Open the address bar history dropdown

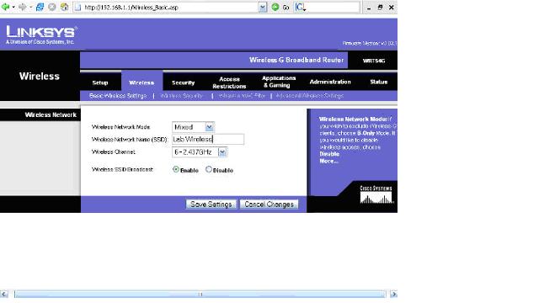[262, 8]
